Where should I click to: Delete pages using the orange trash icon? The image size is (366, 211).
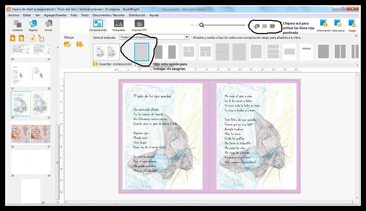click(21, 38)
